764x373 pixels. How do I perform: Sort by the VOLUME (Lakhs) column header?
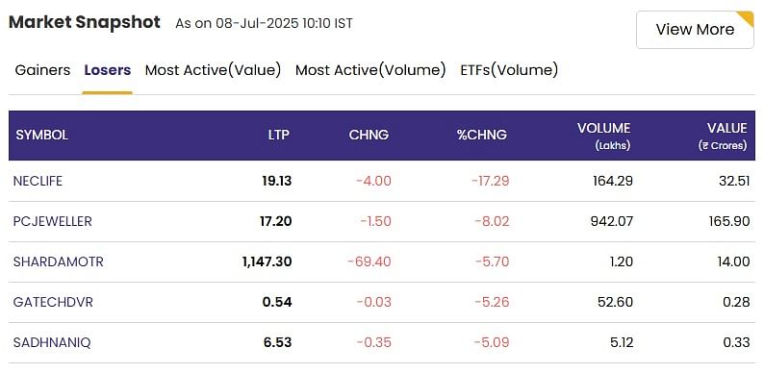click(x=603, y=136)
